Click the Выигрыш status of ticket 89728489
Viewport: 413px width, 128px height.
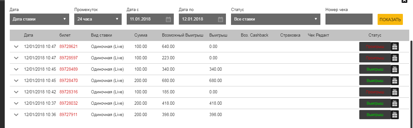click(375, 69)
